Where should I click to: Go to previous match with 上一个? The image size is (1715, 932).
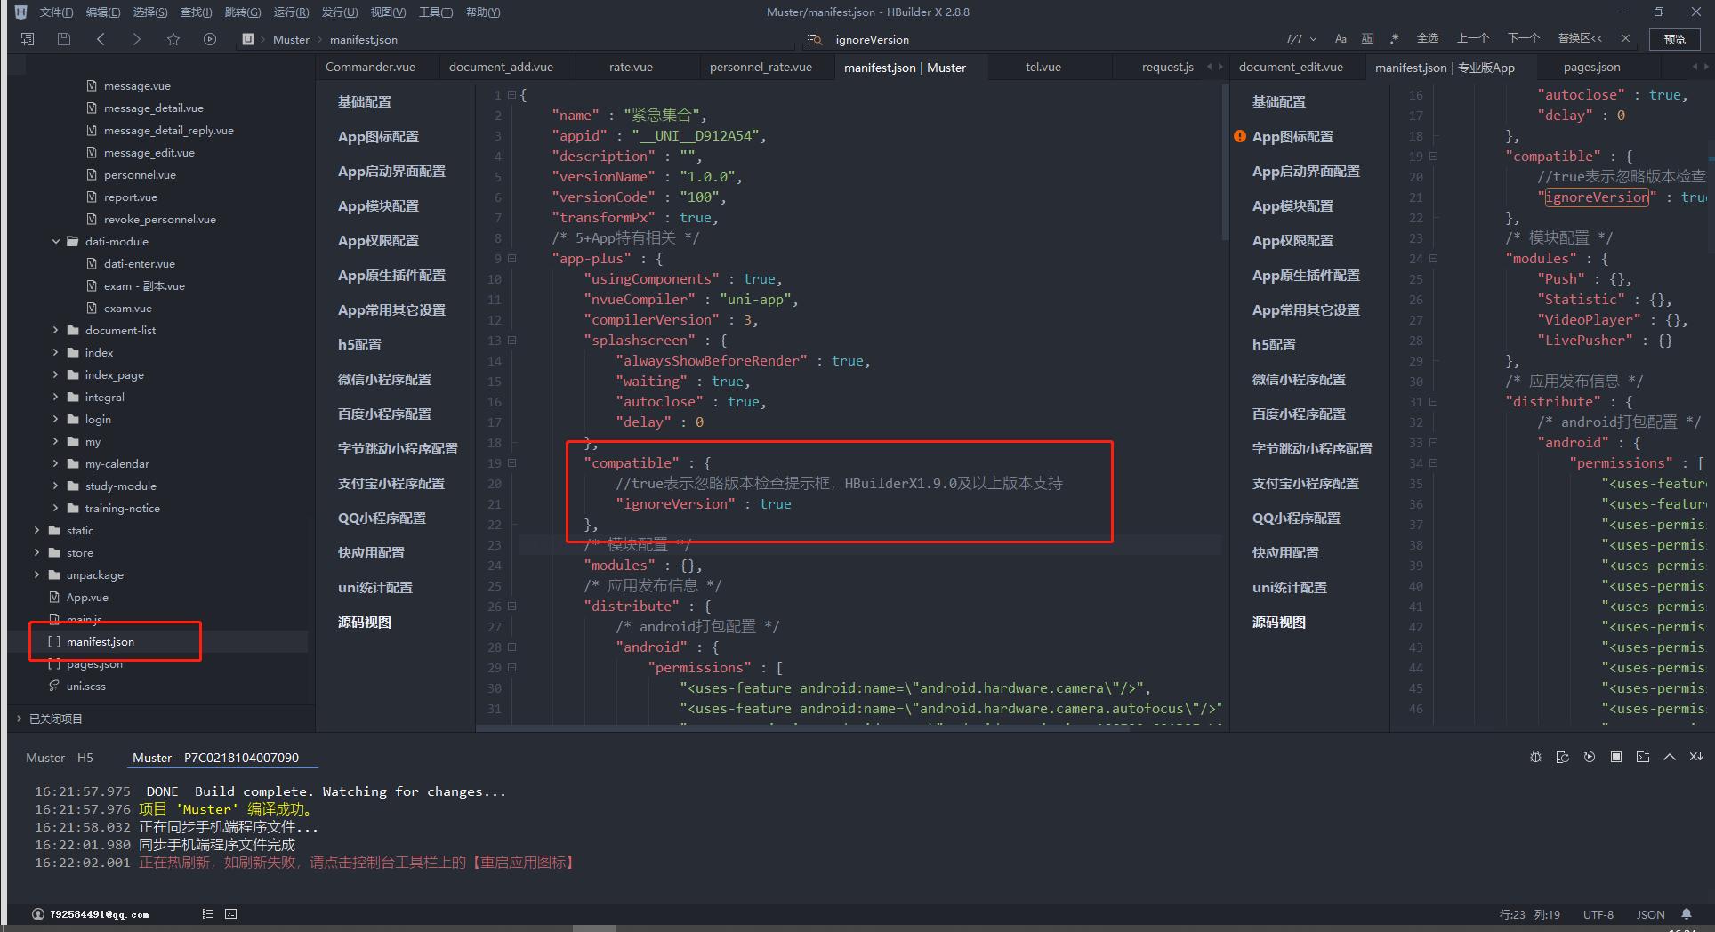click(x=1473, y=38)
